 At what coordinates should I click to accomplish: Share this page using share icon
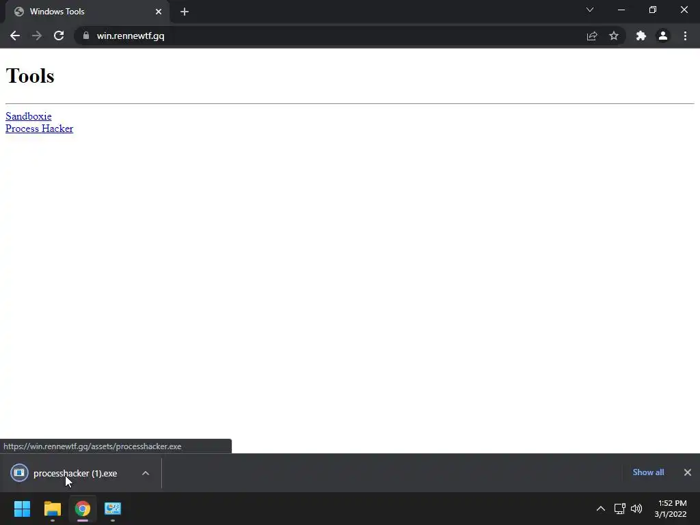[592, 36]
